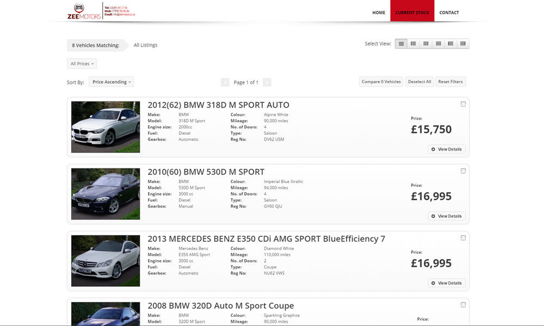Click the blue BMW 530D photo thumbnail
Viewport: 544px width, 326px height.
click(106, 193)
